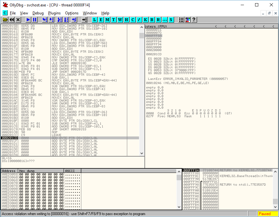The height and width of the screenshot is (217, 279).
Task: Open the Options menu
Action: tap(72, 13)
